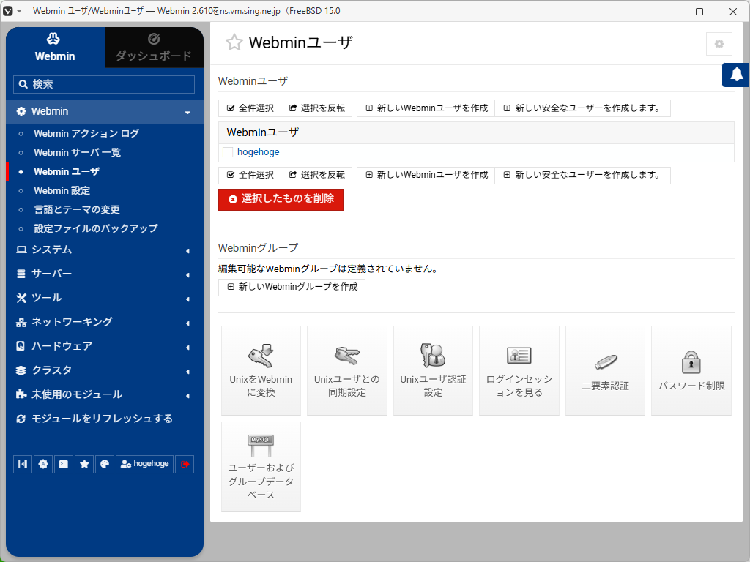The height and width of the screenshot is (562, 750).
Task: Open the Unix user authentication settings icon
Action: [433, 370]
